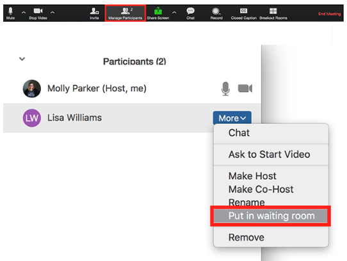Click End Meeting red link
This screenshot has width=347, height=261.
329,13
